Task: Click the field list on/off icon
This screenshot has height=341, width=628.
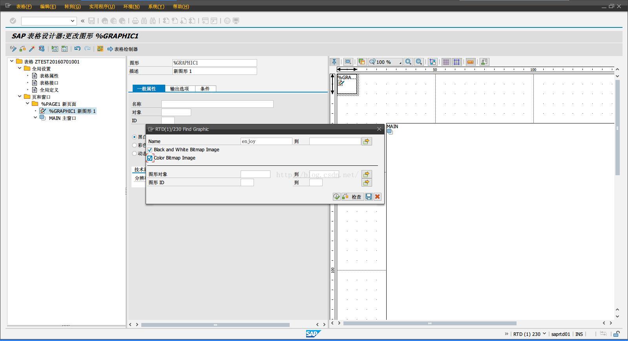Action: click(x=100, y=49)
